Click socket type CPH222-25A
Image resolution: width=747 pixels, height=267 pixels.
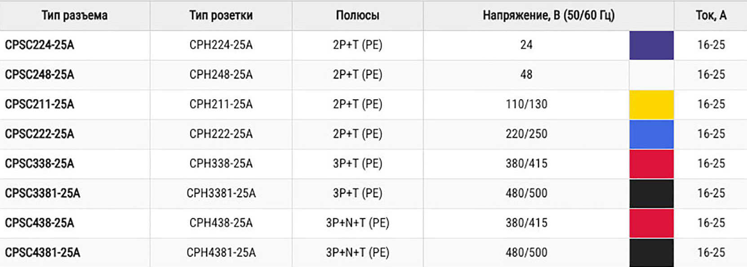[221, 134]
